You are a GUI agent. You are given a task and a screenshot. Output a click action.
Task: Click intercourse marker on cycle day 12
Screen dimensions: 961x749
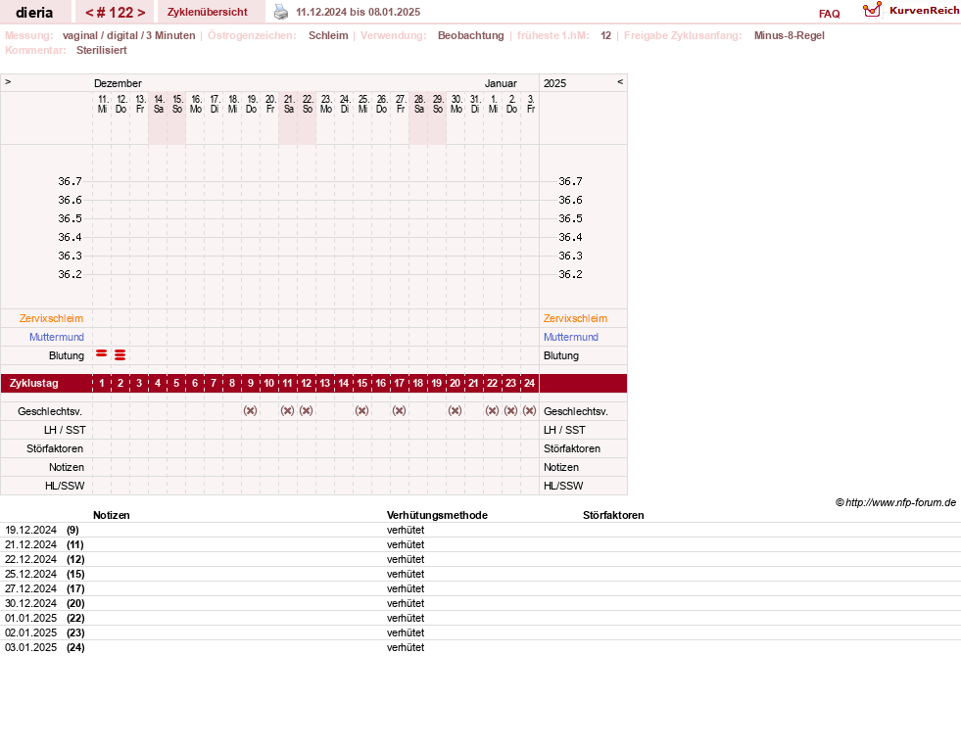click(307, 410)
